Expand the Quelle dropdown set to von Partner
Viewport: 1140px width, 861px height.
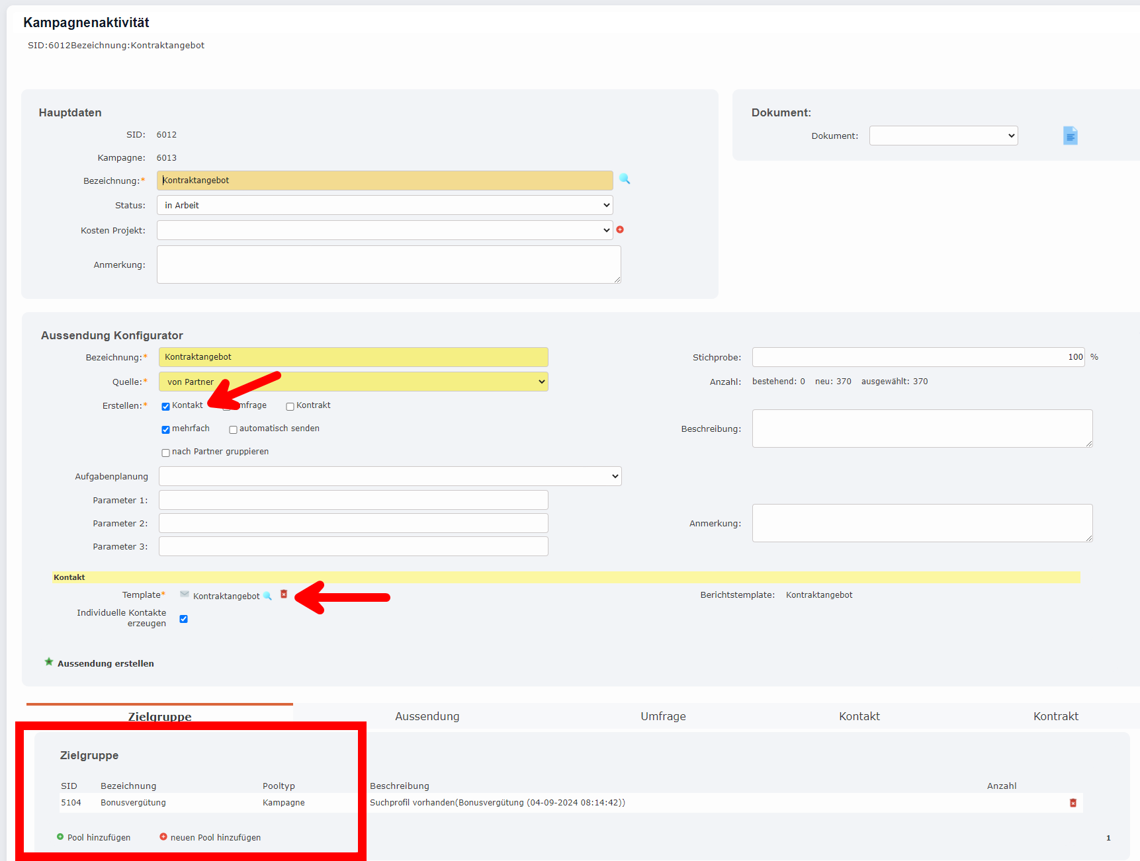pyautogui.click(x=353, y=382)
